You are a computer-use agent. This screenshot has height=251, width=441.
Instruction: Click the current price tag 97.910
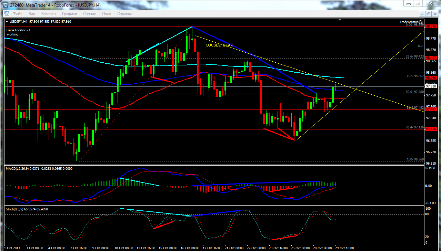pyautogui.click(x=430, y=86)
